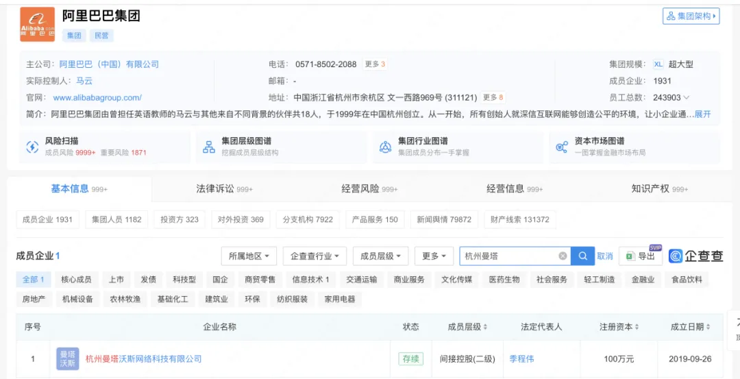
Task: Click the 集团行业图谱 industry icon
Action: [x=385, y=147]
